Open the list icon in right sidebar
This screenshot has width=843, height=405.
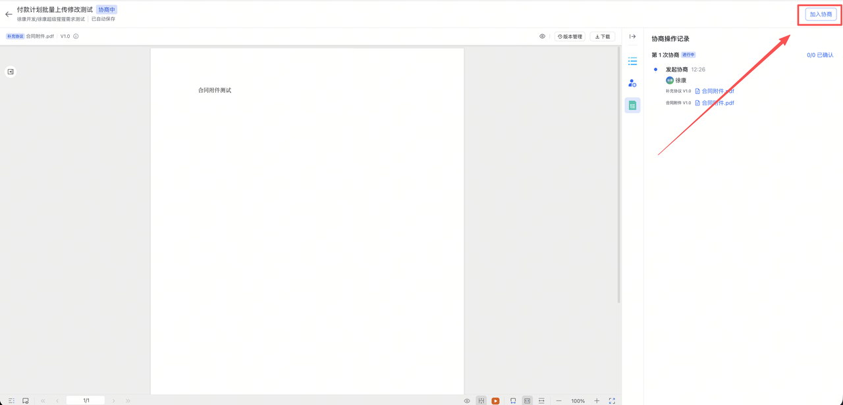point(632,61)
